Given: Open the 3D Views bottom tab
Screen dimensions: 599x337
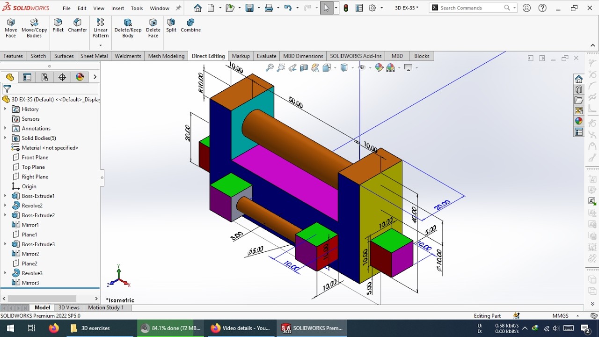Looking at the screenshot, I should pyautogui.click(x=69, y=308).
